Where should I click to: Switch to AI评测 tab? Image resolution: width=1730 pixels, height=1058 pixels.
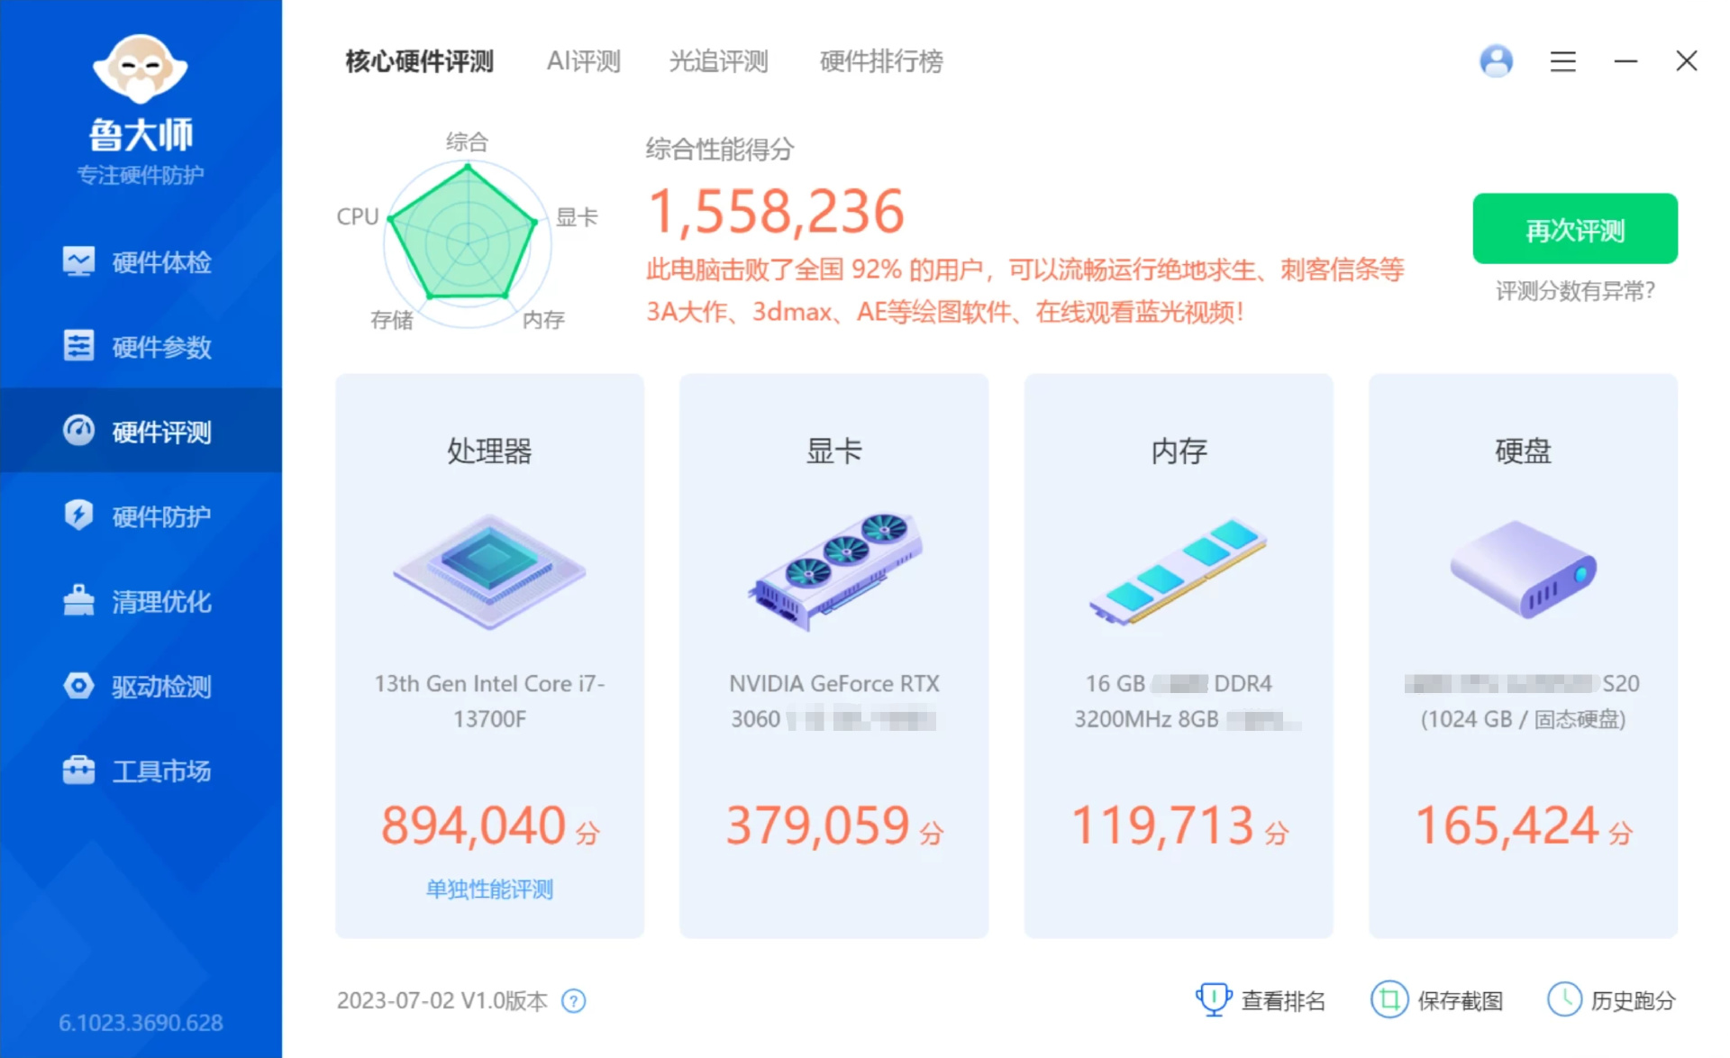pyautogui.click(x=583, y=61)
